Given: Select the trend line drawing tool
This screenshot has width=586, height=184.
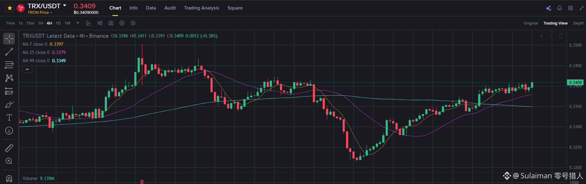Looking at the screenshot, I should [x=9, y=52].
